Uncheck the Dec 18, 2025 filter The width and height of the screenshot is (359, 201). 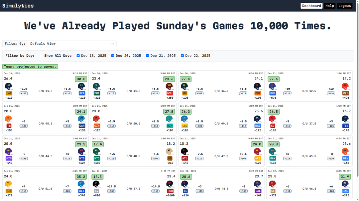coord(78,56)
